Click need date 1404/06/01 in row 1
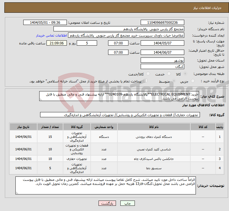 (23, 137)
